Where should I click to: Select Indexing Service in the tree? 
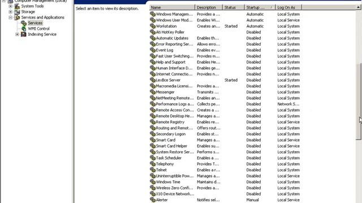[42, 34]
